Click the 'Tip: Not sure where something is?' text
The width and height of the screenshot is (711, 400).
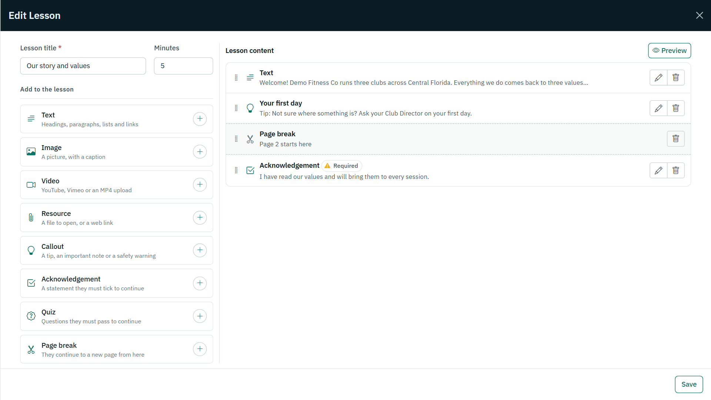point(365,113)
